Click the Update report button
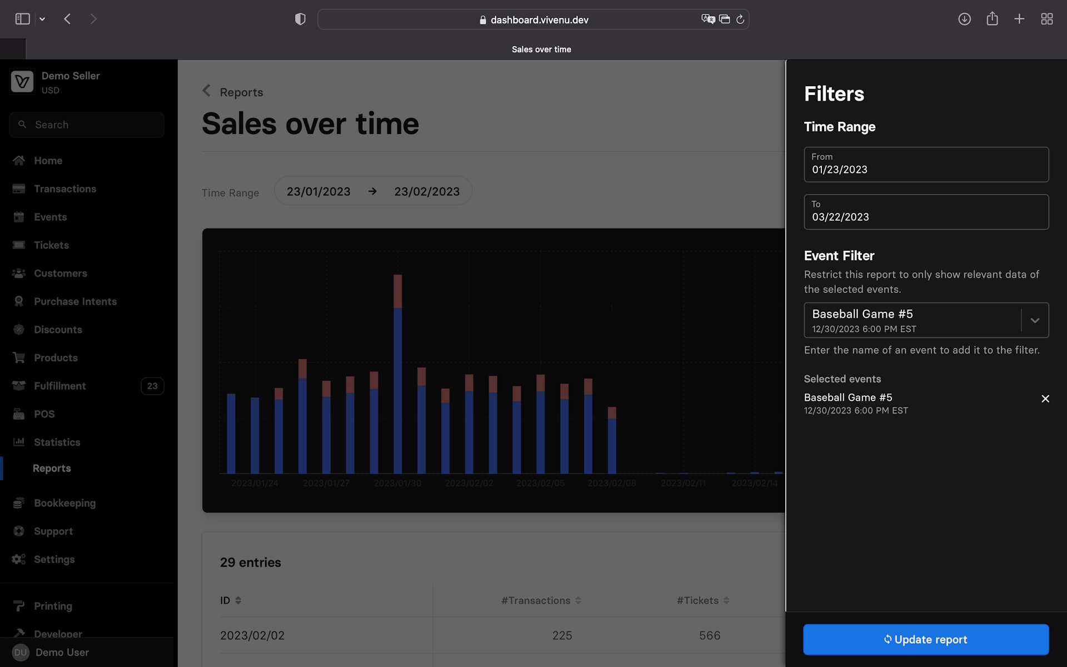1067x667 pixels. click(925, 639)
